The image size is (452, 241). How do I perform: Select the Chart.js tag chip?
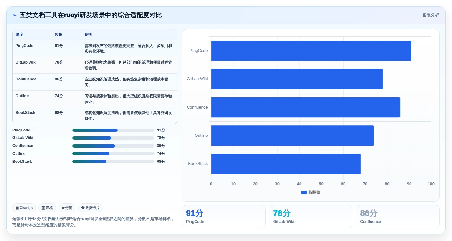(24, 208)
